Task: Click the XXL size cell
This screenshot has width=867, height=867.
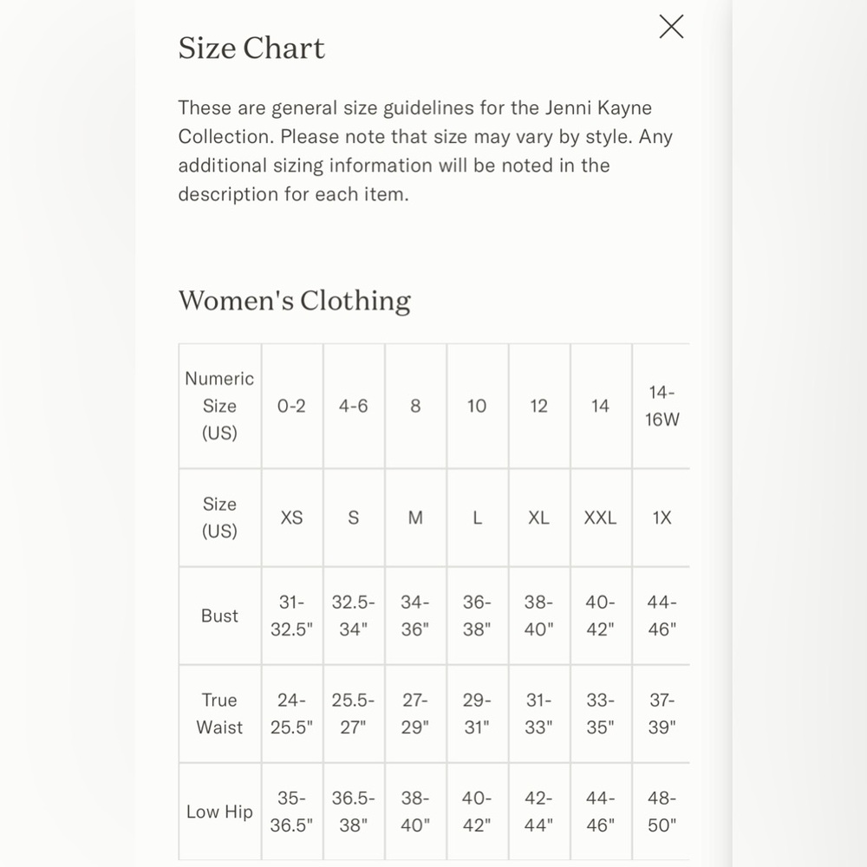Action: click(600, 518)
